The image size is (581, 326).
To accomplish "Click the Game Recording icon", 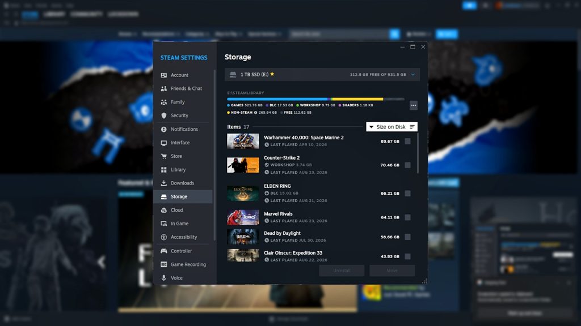I will click(x=164, y=264).
